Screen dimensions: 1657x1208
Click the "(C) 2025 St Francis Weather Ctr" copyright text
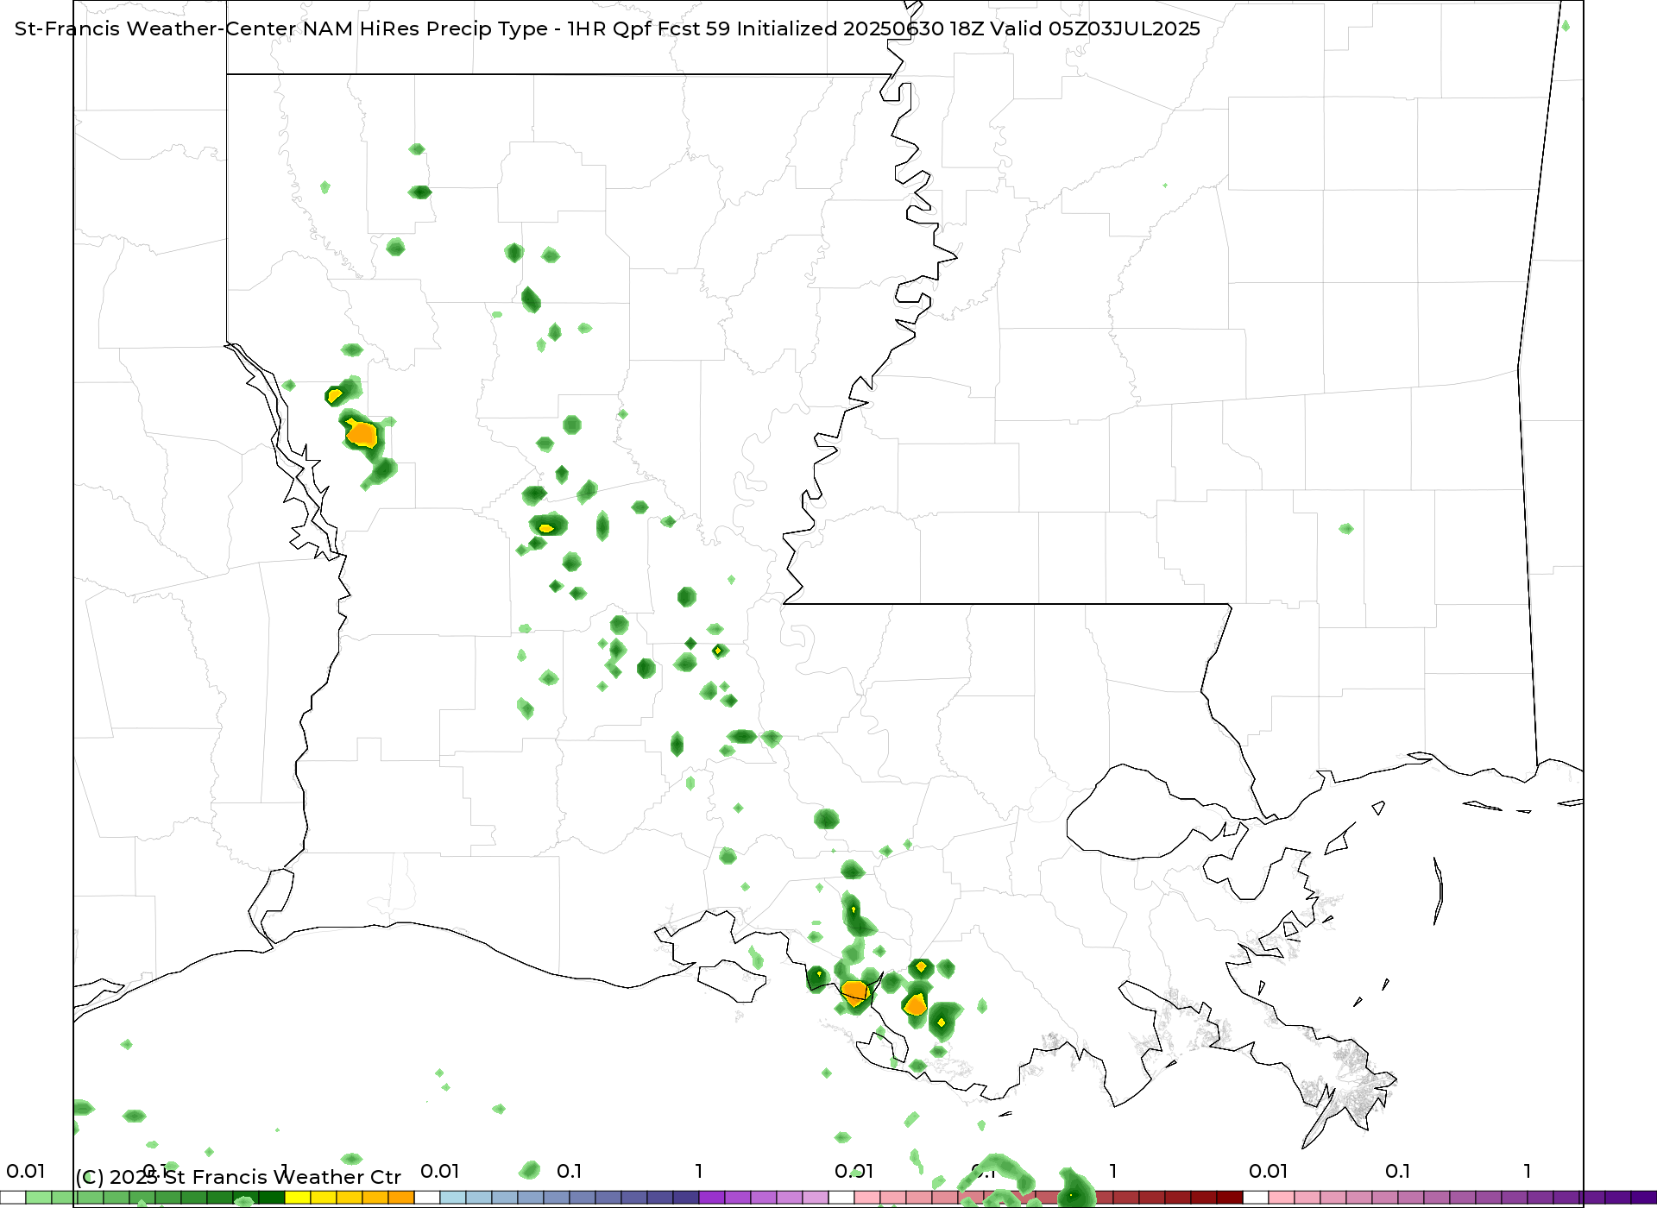click(238, 1177)
